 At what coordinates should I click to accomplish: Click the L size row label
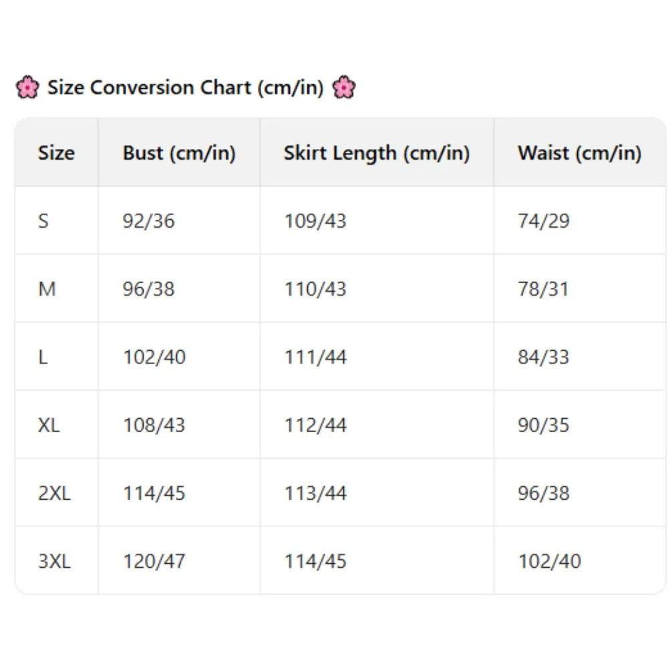coord(43,357)
